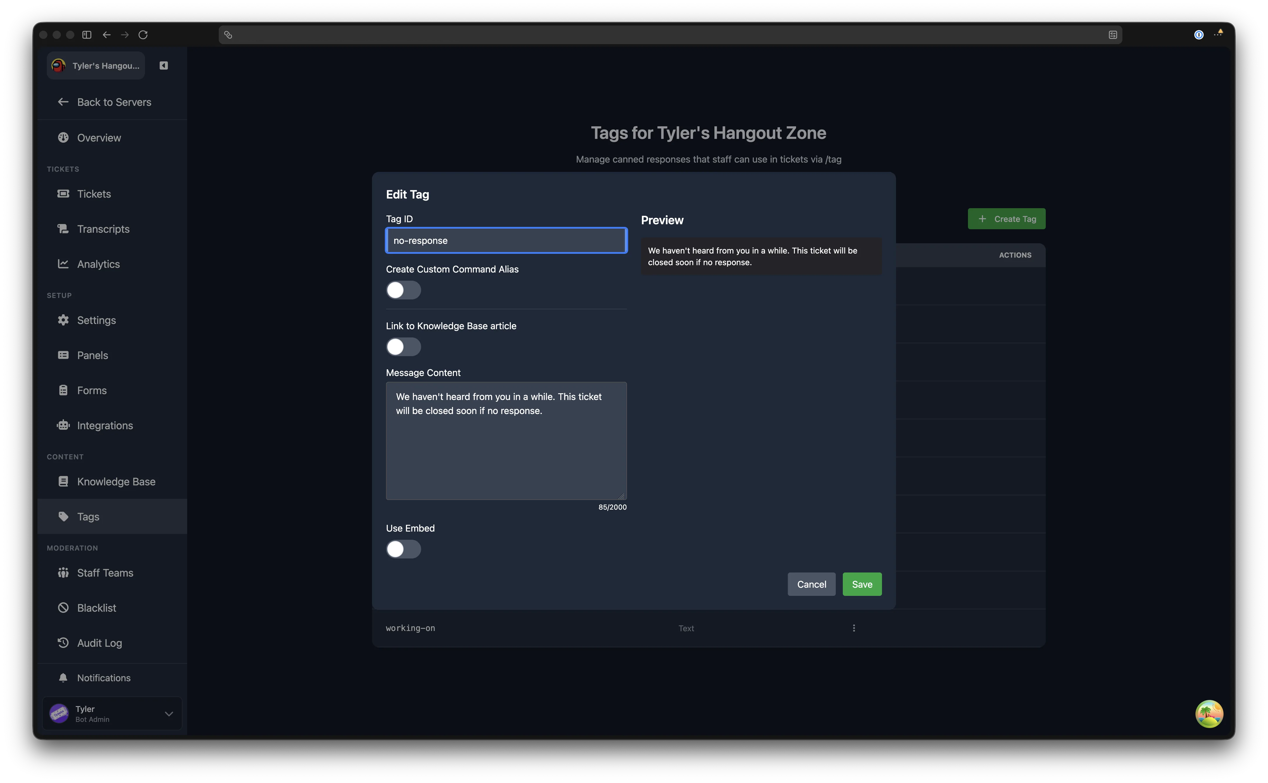
Task: Navigate to the Audit Log sidebar label
Action: pos(99,643)
